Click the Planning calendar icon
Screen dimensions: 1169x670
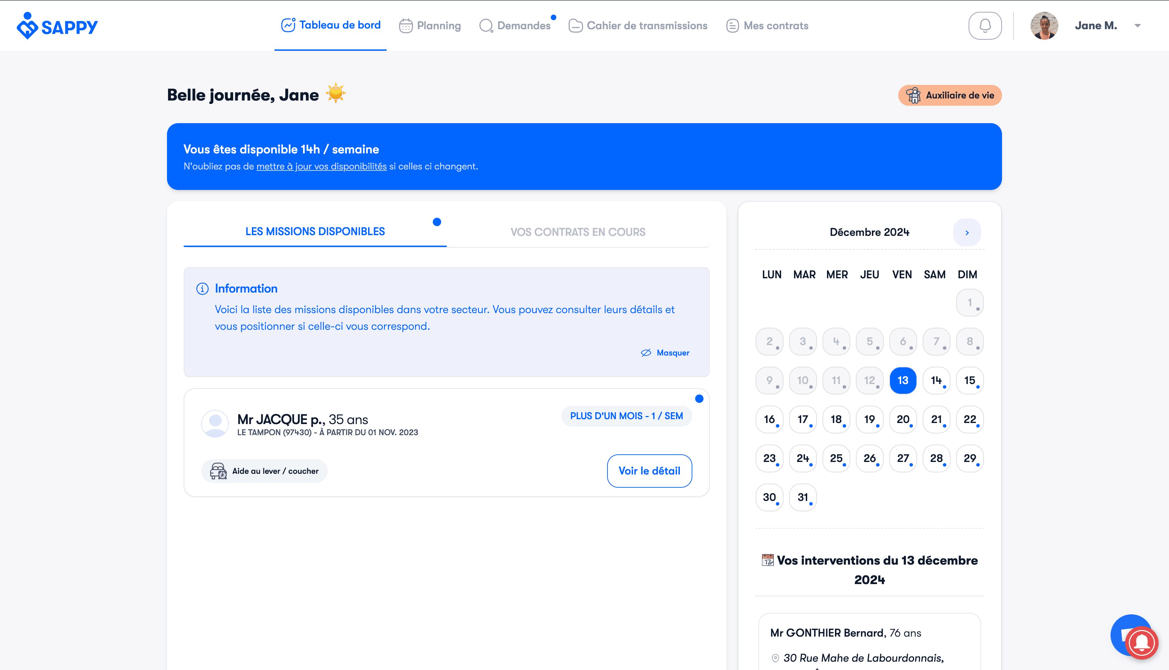pos(405,26)
